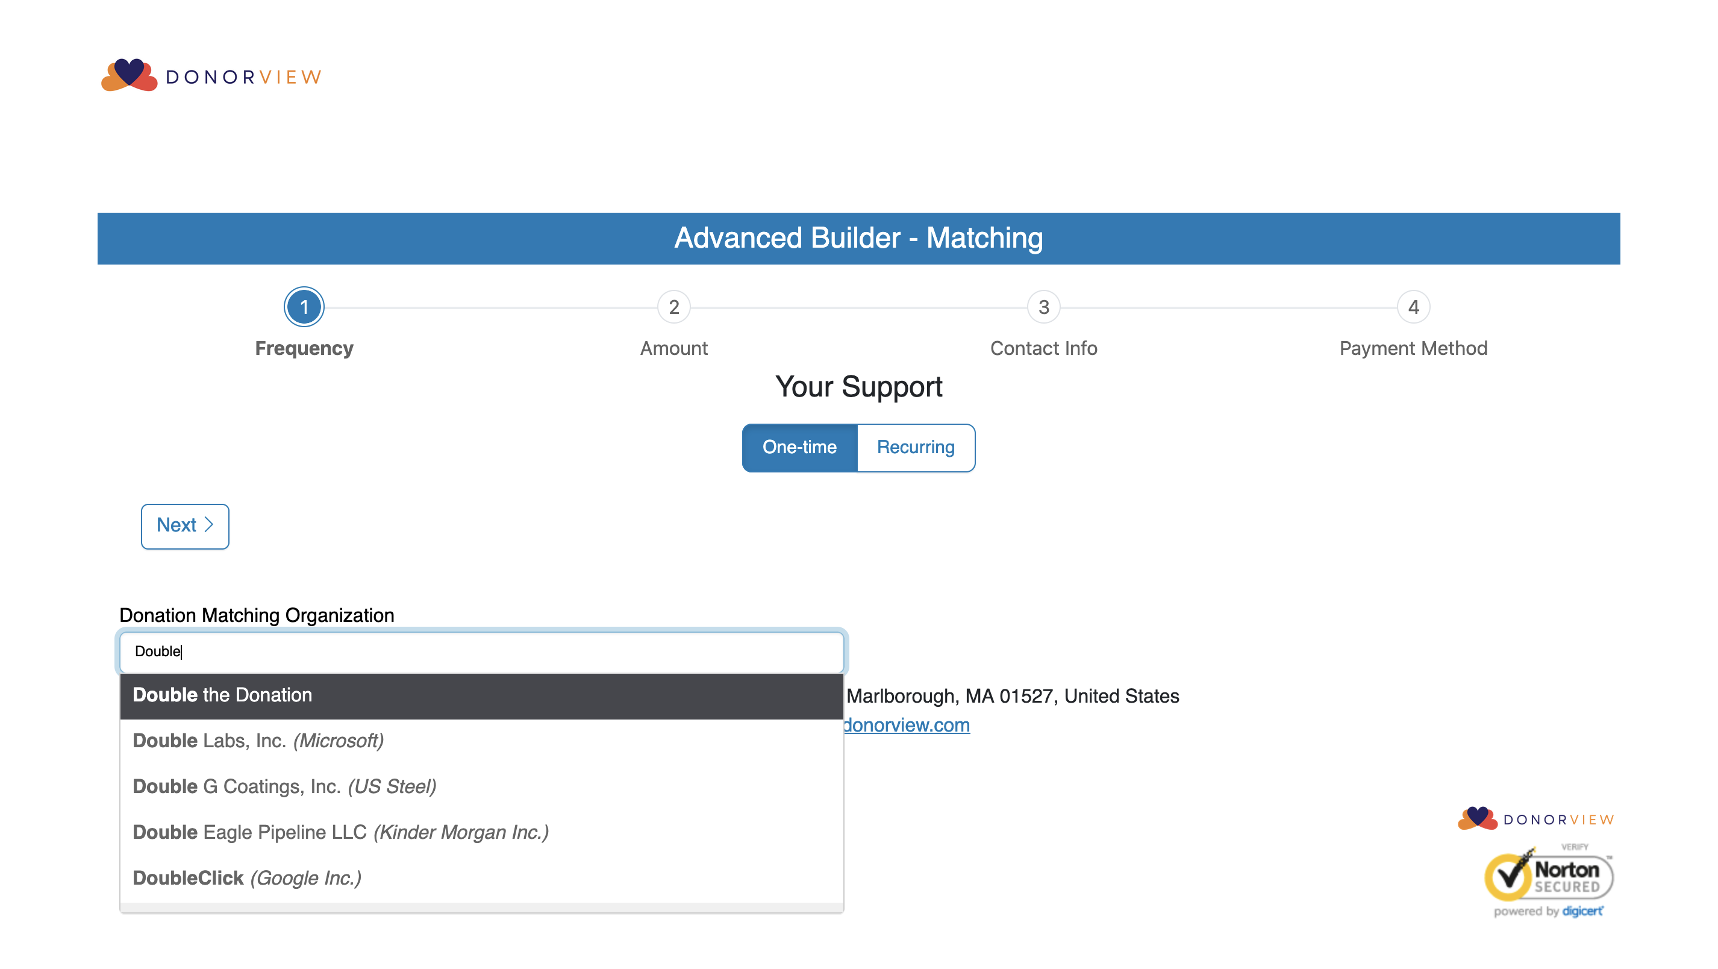This screenshot has height=969, width=1718.
Task: Click the DonorView logo in the header
Action: (x=211, y=75)
